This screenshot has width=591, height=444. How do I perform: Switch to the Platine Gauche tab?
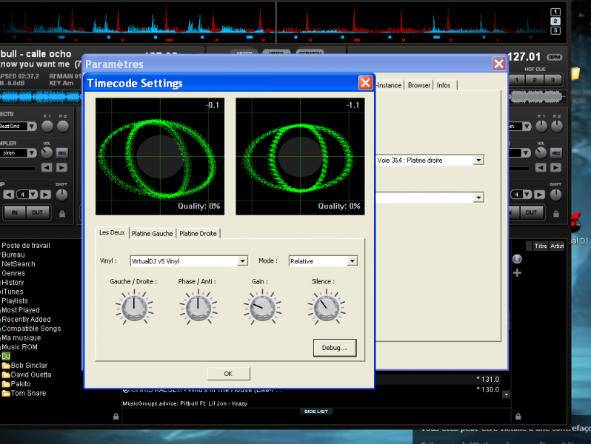(x=153, y=234)
